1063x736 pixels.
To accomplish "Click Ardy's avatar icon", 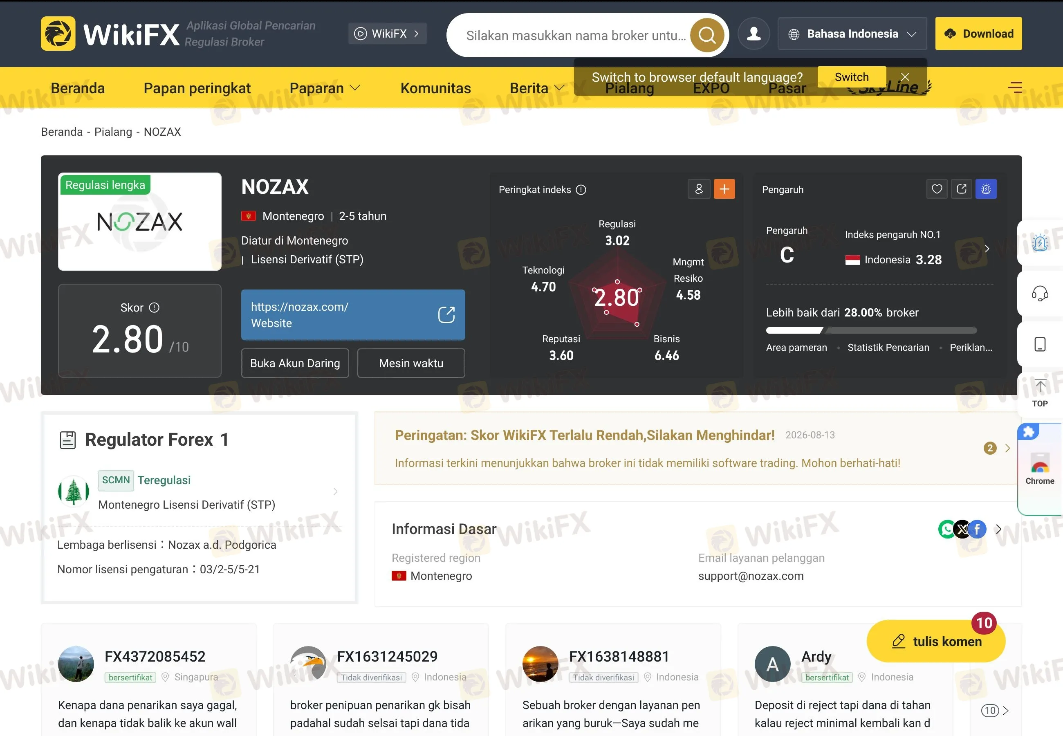I will click(x=773, y=664).
